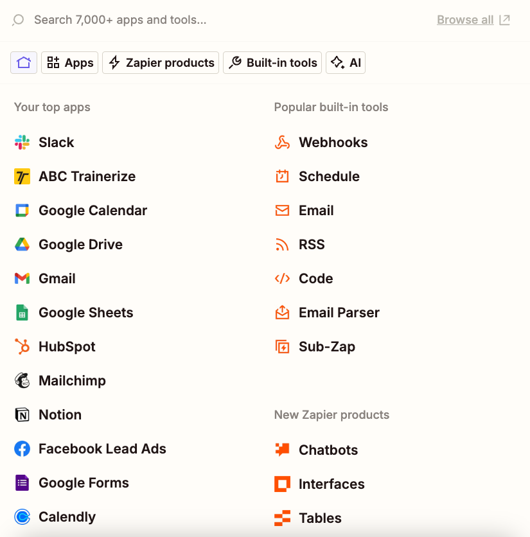
Task: Click the Schedule calendar icon
Action: pos(282,177)
